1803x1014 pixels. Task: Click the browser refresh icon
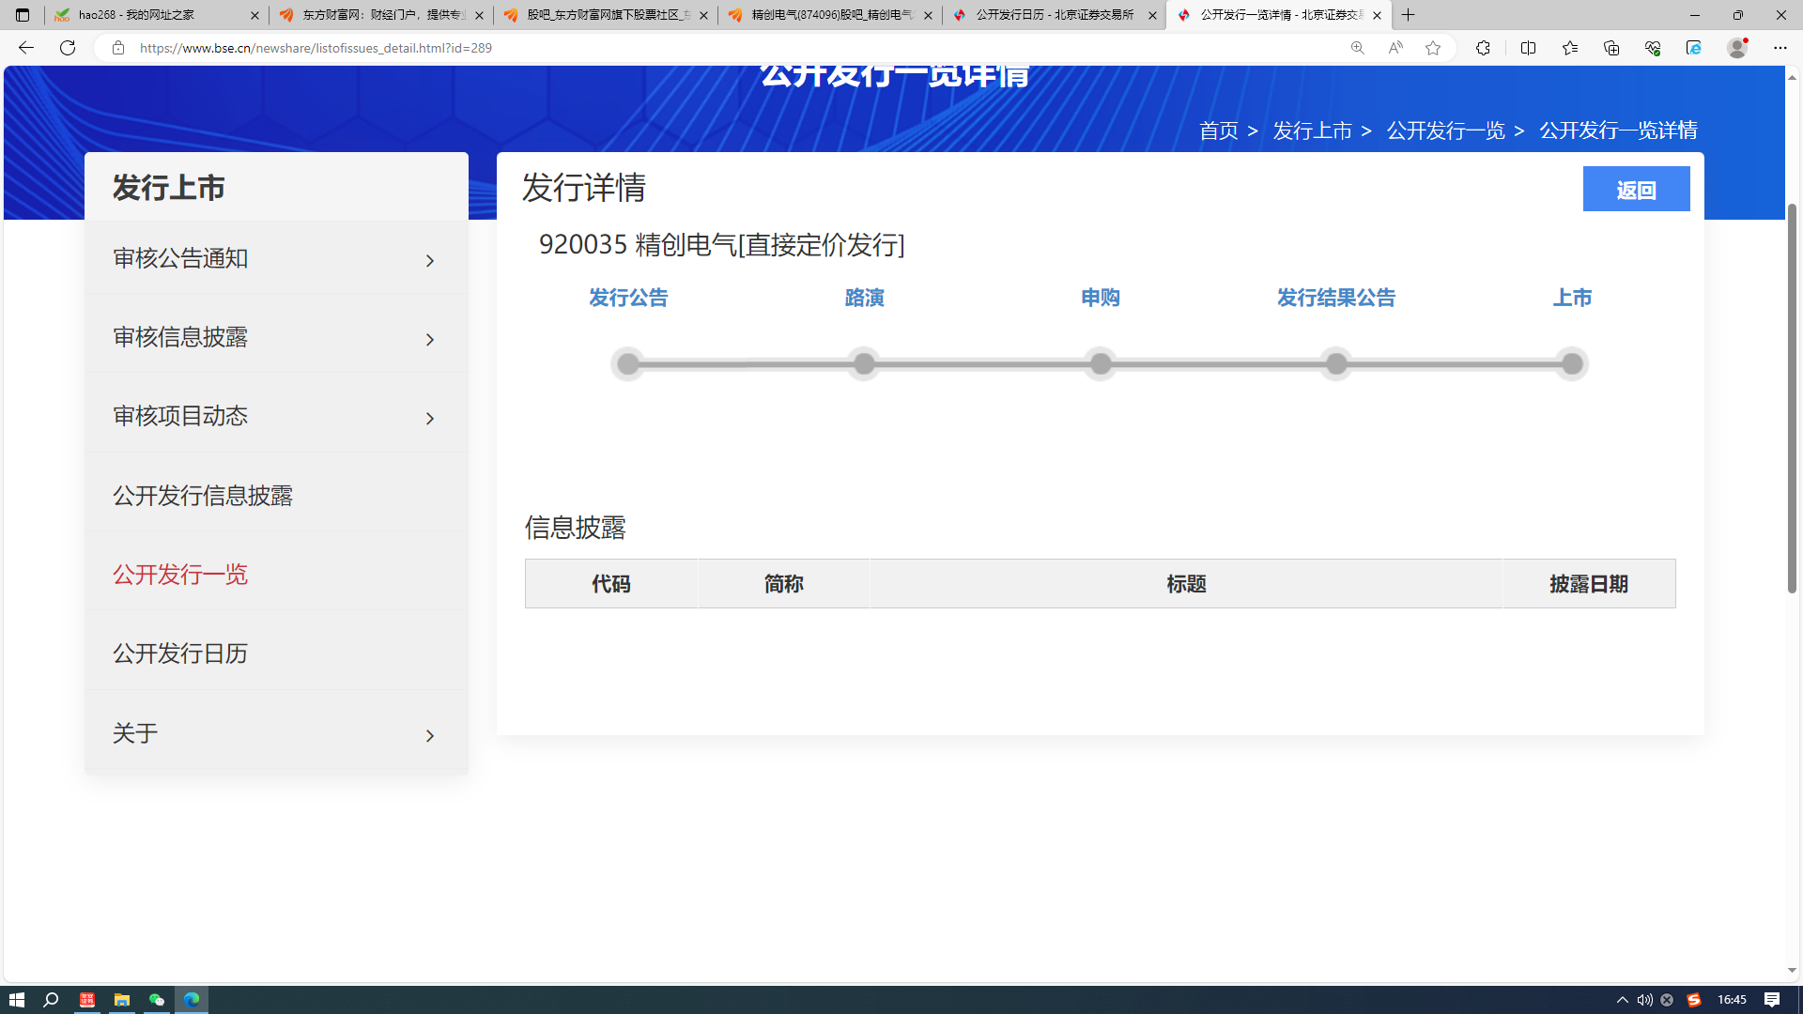point(67,48)
